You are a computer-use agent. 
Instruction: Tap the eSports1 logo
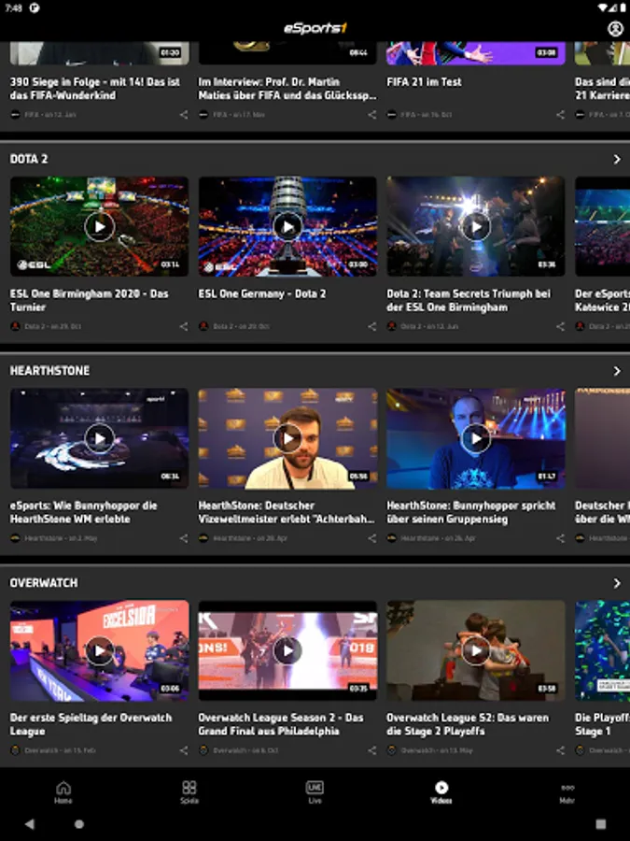click(x=315, y=28)
